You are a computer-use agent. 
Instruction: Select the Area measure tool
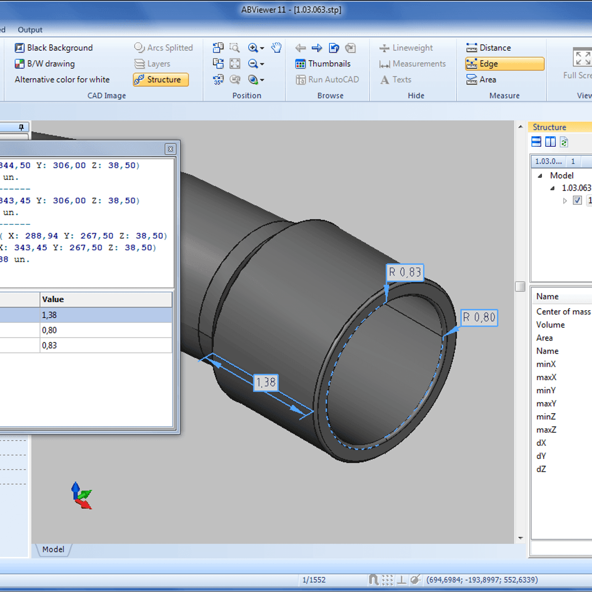481,80
